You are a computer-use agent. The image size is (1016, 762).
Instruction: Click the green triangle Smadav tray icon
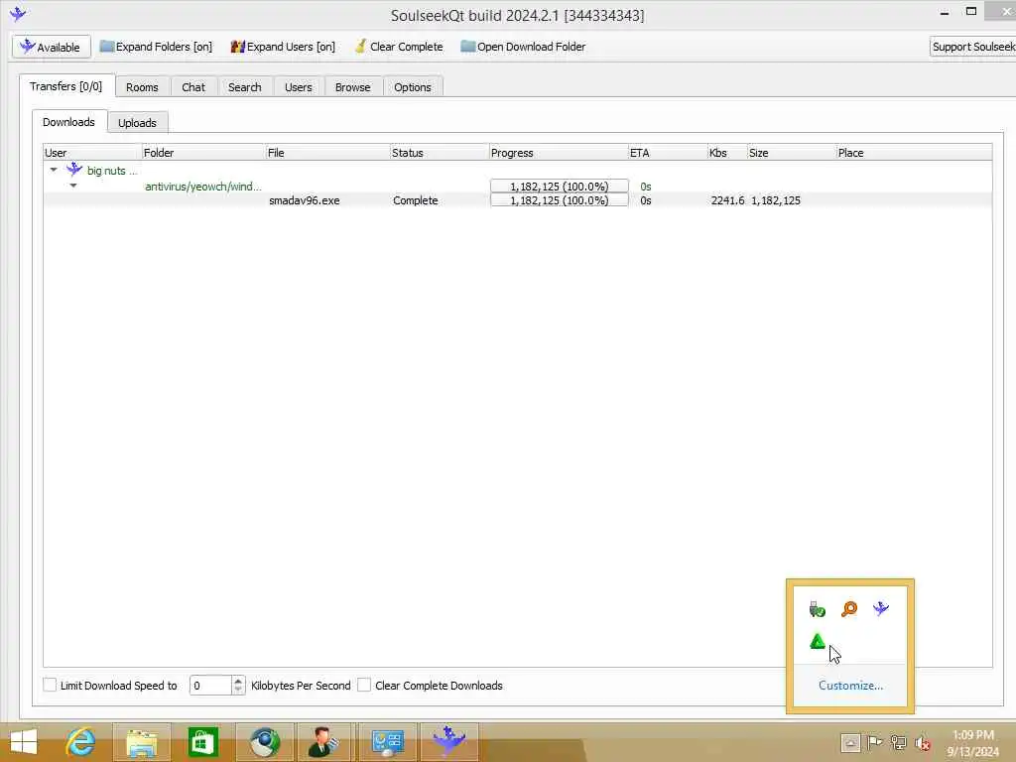click(818, 642)
